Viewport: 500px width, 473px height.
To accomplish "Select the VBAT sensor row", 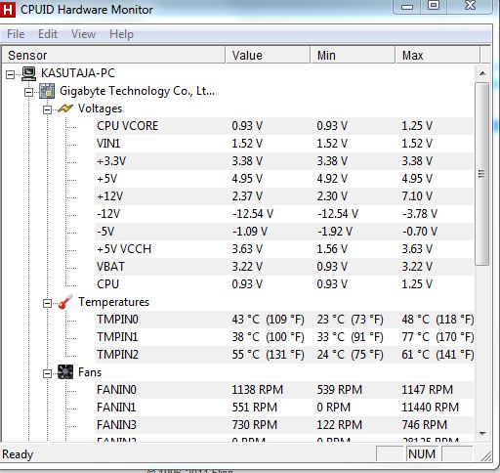I will coord(284,267).
